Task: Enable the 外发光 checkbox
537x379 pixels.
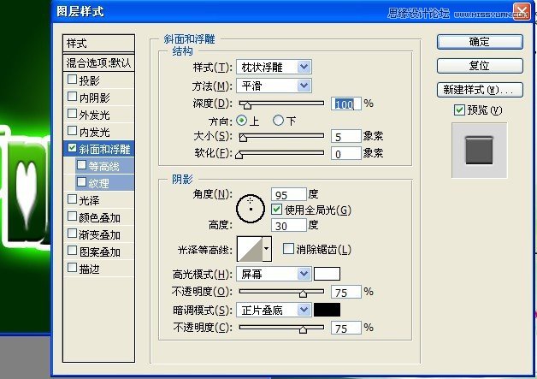Action: tap(73, 114)
